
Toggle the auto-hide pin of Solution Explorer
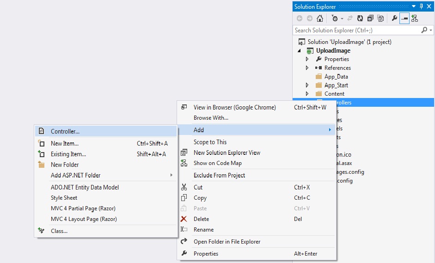pos(422,6)
